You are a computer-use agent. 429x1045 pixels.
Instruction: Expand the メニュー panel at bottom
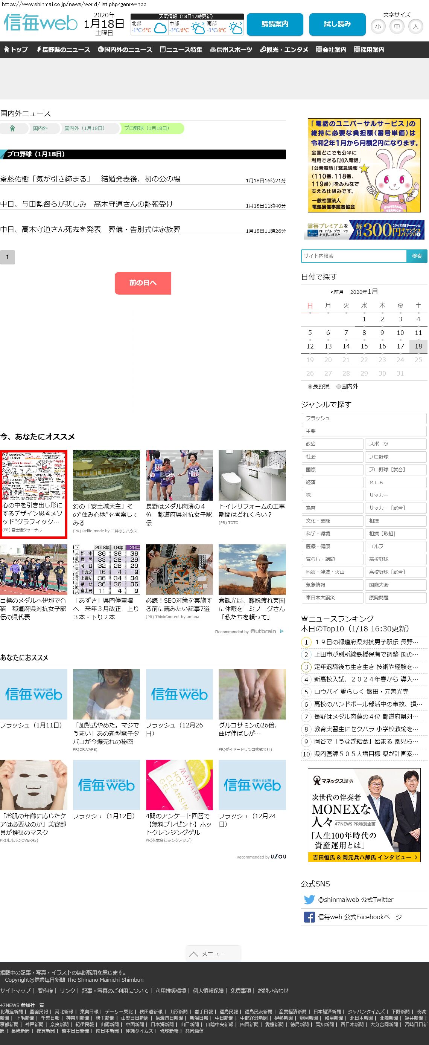coord(213,954)
